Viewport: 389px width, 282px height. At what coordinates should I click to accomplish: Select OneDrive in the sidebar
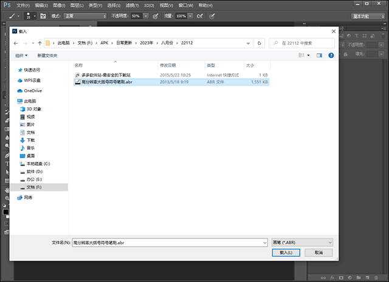click(33, 91)
